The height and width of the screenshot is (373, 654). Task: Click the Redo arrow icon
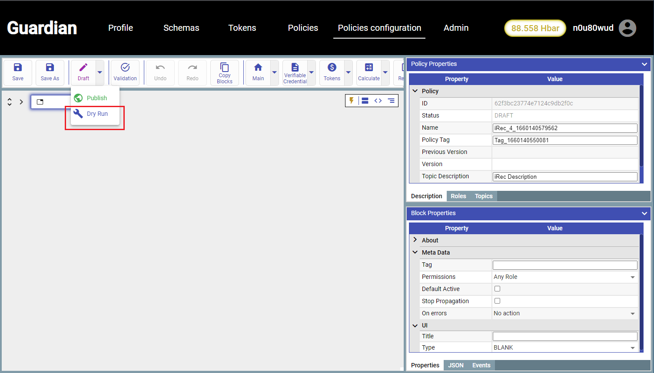[193, 67]
